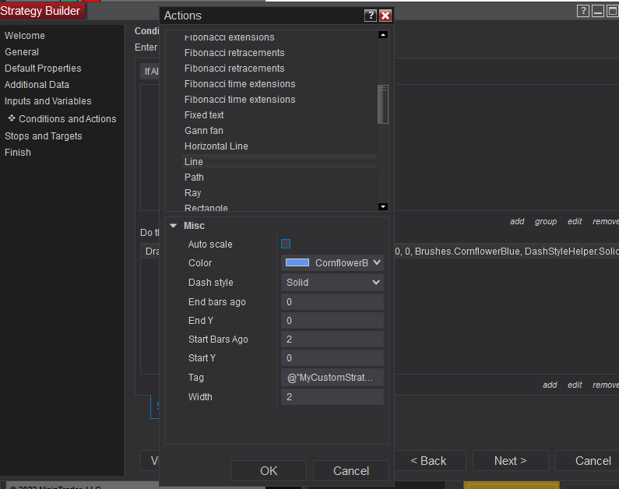The height and width of the screenshot is (489, 619).
Task: Select the first Fibonacci time extensions entry
Action: [x=240, y=83]
